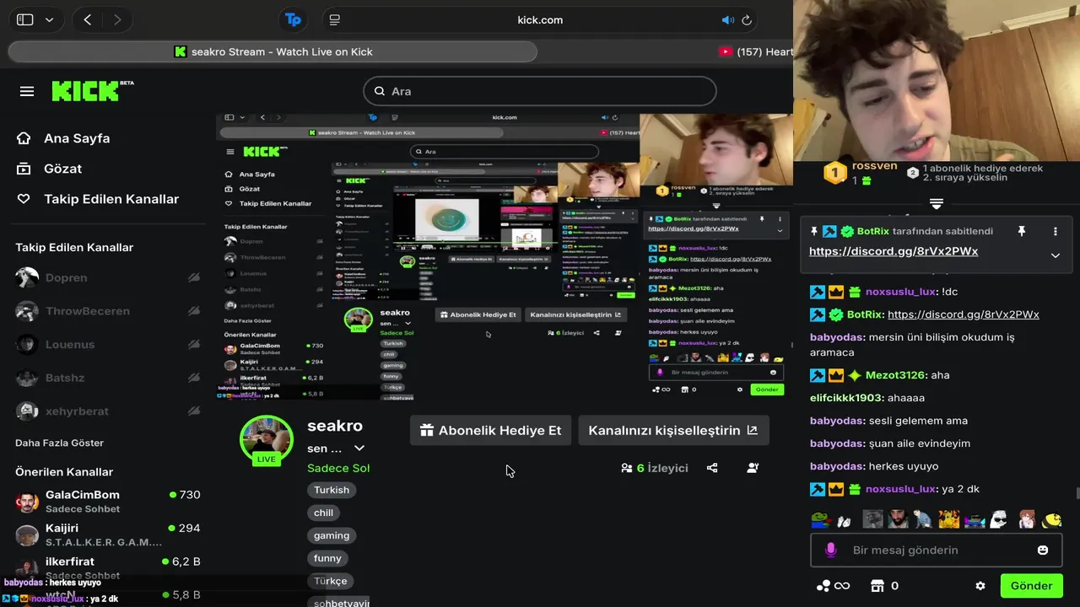Click seakro LIVE avatar
Viewport: 1080px width, 607px height.
click(x=267, y=441)
